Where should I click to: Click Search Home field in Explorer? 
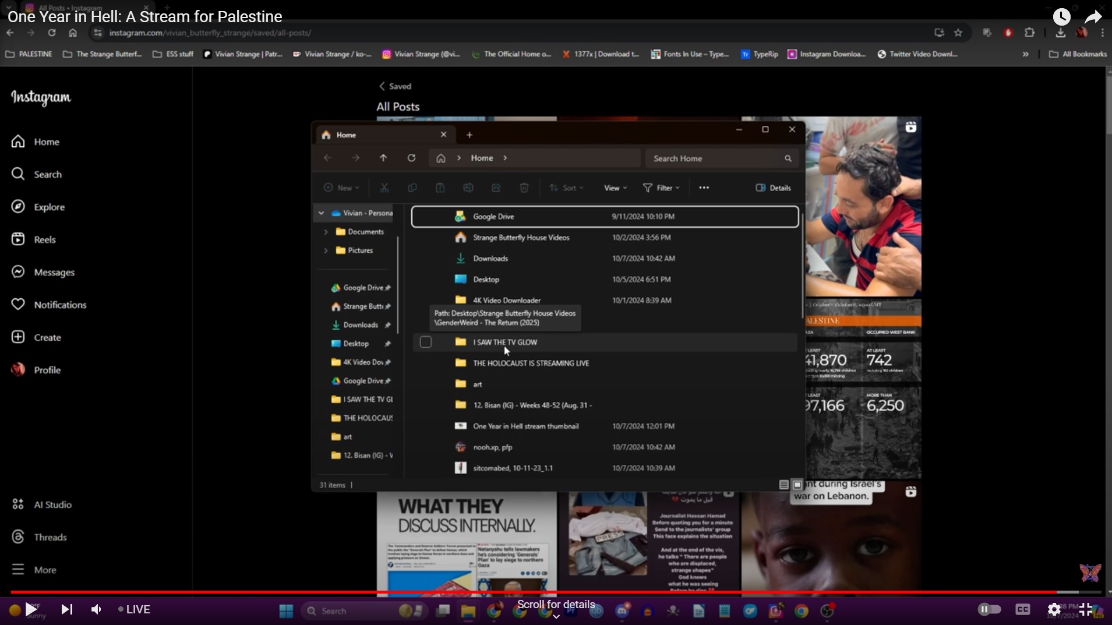[x=721, y=158]
